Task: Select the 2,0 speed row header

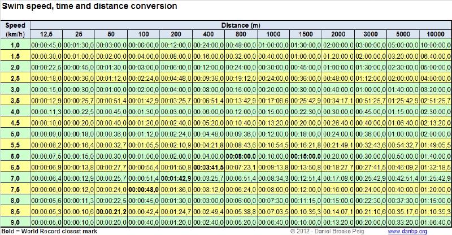Action: [x=15, y=67]
